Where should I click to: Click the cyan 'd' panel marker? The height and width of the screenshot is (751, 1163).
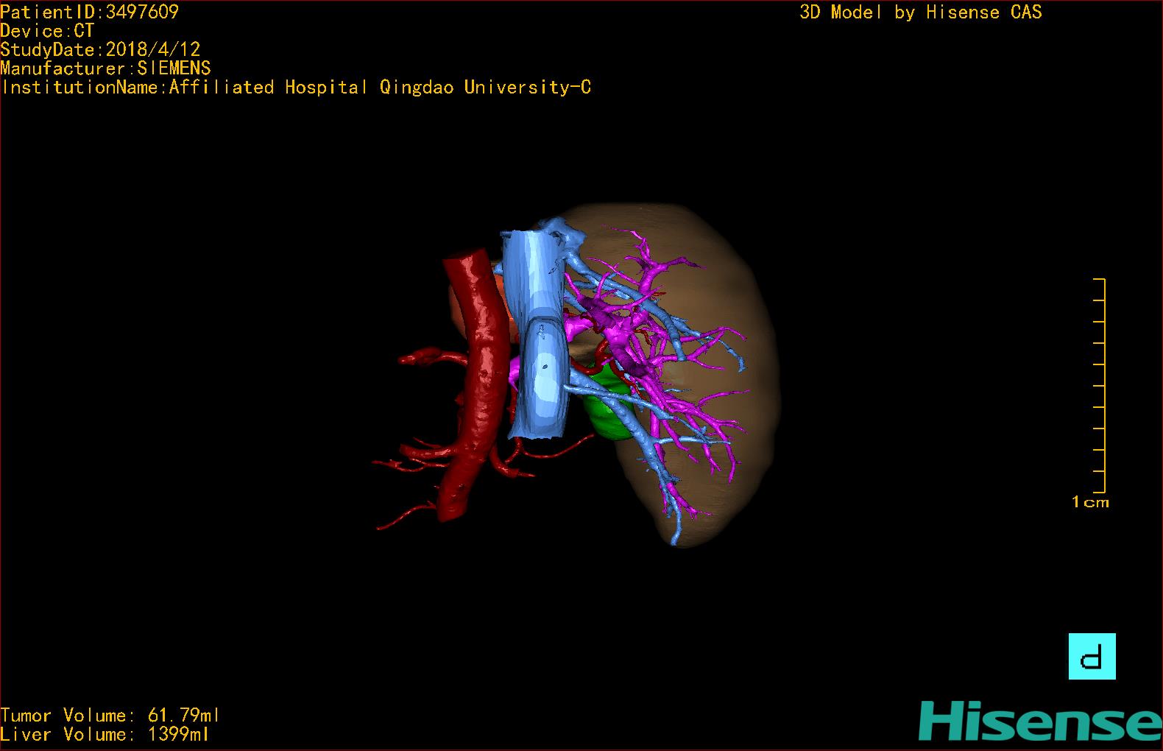1092,656
